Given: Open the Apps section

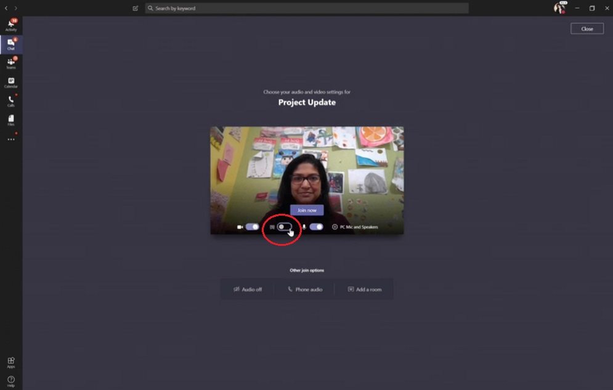Looking at the screenshot, I should (x=10, y=362).
